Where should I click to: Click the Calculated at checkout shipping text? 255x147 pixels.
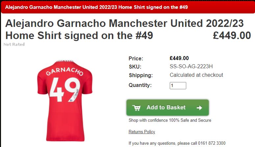196,75
